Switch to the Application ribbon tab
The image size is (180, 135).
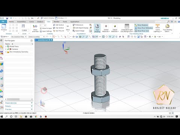(x=75, y=22)
